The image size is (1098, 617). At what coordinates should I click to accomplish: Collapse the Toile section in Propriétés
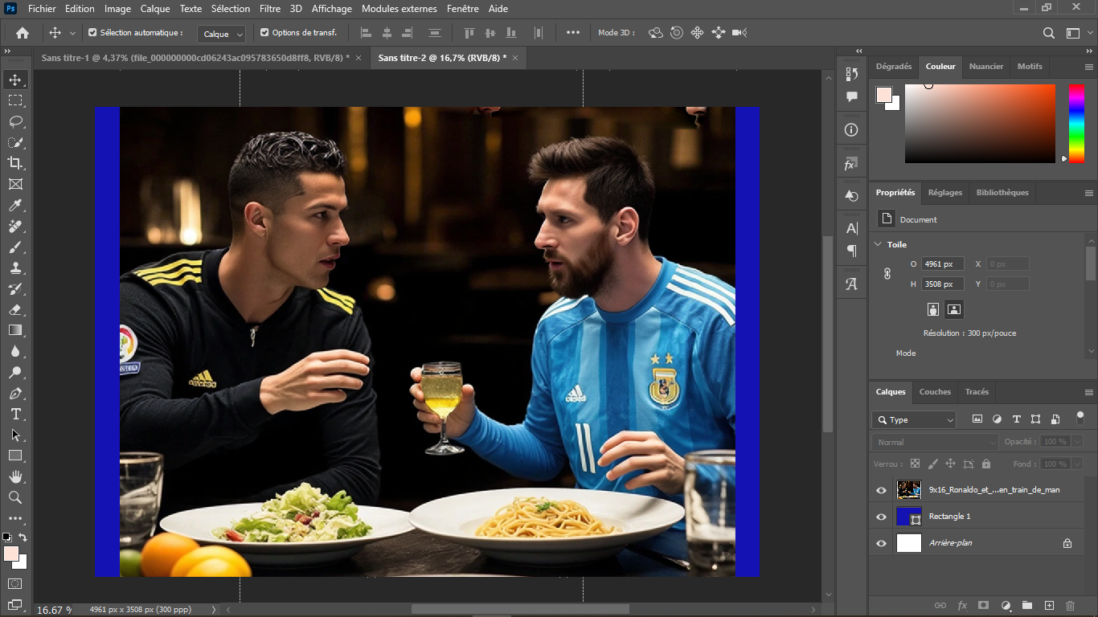pos(878,244)
